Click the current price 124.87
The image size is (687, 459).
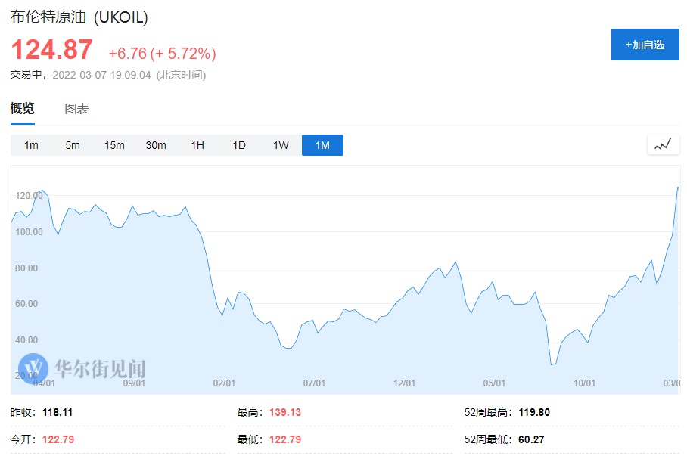pyautogui.click(x=51, y=50)
